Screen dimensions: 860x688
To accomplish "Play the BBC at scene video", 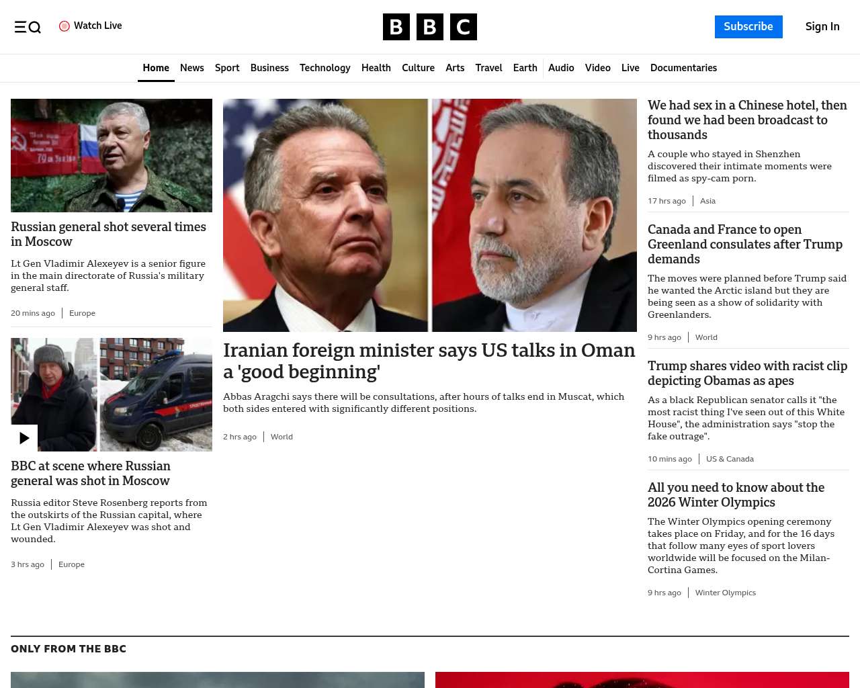I will 24,438.
